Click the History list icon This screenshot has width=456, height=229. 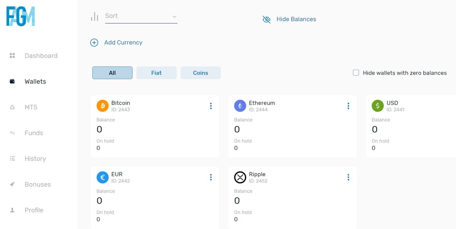[12, 159]
